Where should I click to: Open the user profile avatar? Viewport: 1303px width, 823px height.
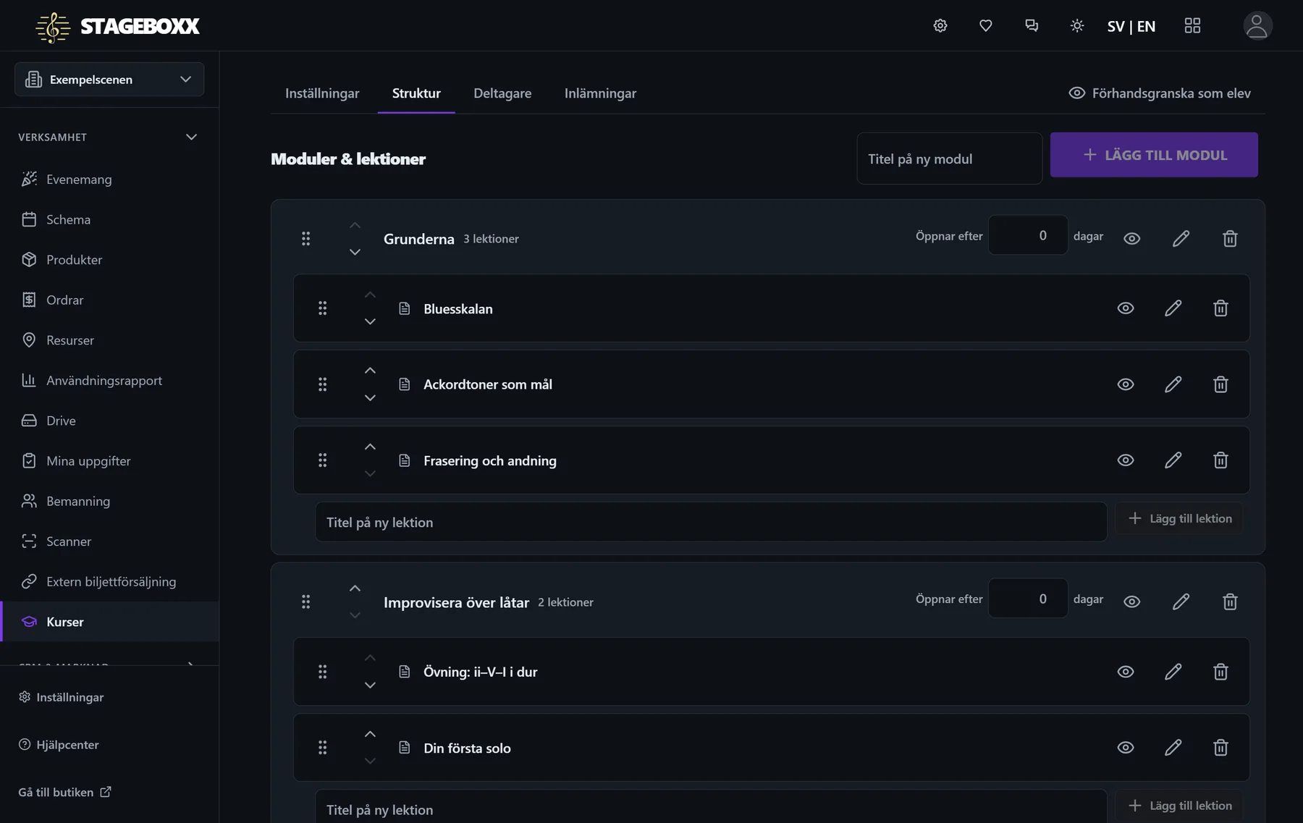click(x=1257, y=26)
